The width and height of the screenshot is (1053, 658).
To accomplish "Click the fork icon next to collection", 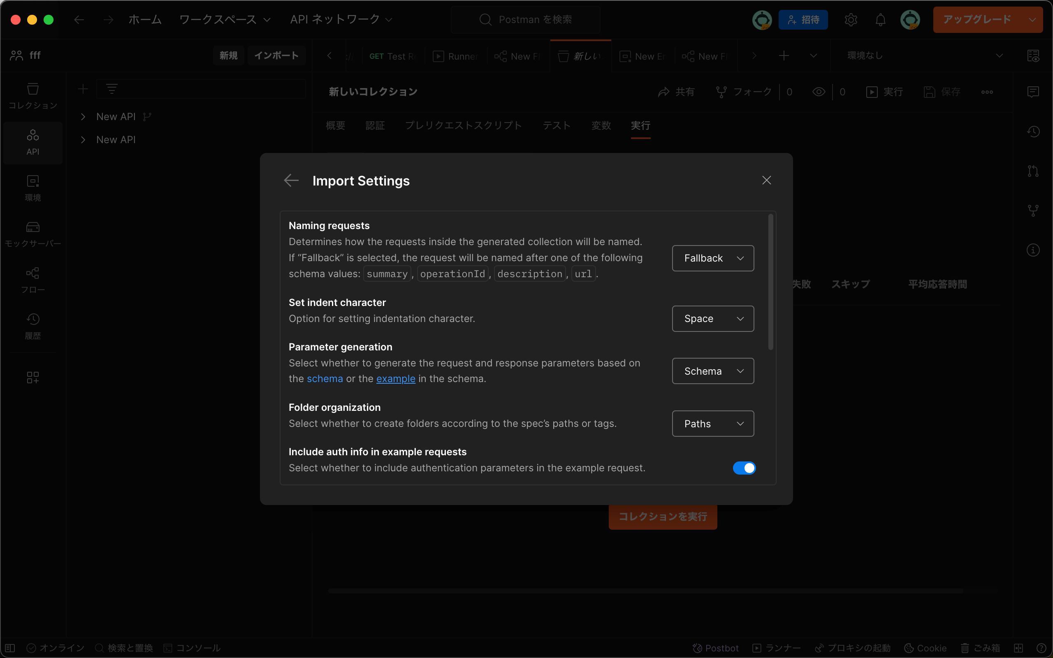I will click(x=721, y=92).
